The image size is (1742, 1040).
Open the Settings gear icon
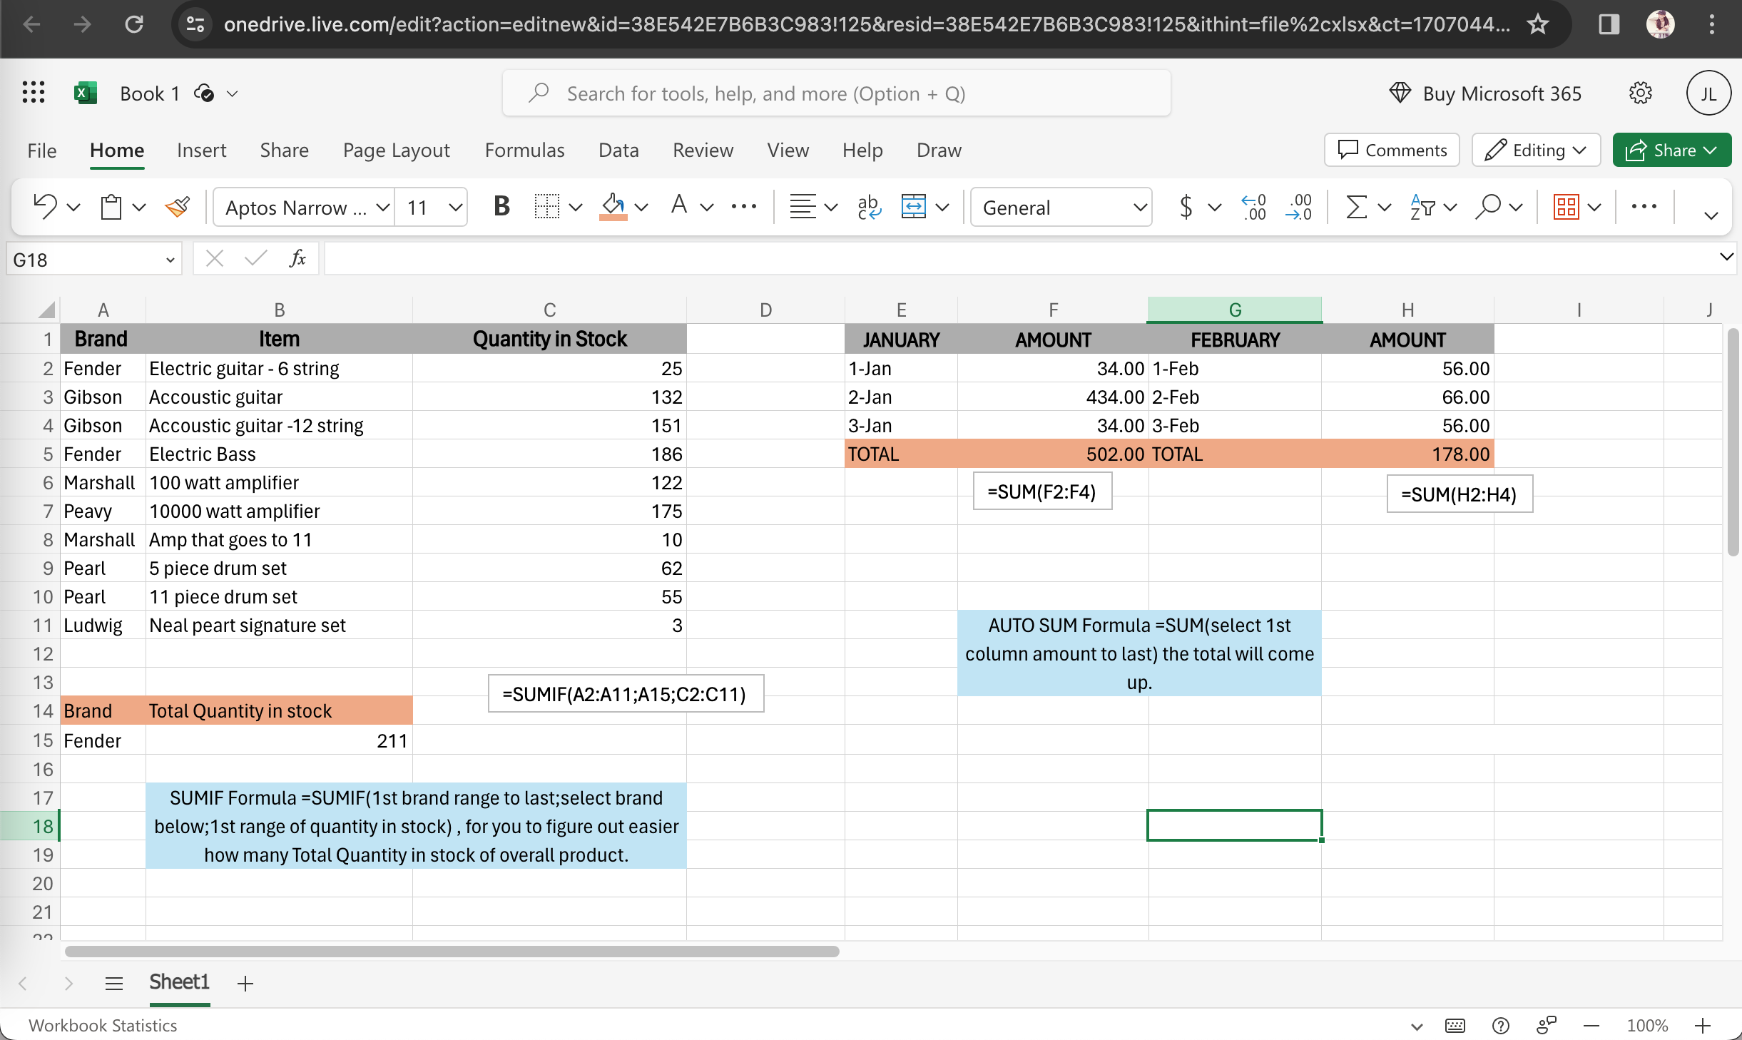click(x=1641, y=93)
